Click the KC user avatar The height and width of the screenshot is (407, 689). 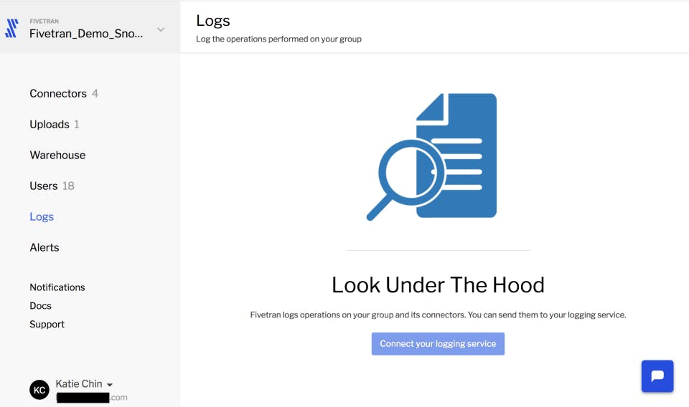click(x=39, y=390)
